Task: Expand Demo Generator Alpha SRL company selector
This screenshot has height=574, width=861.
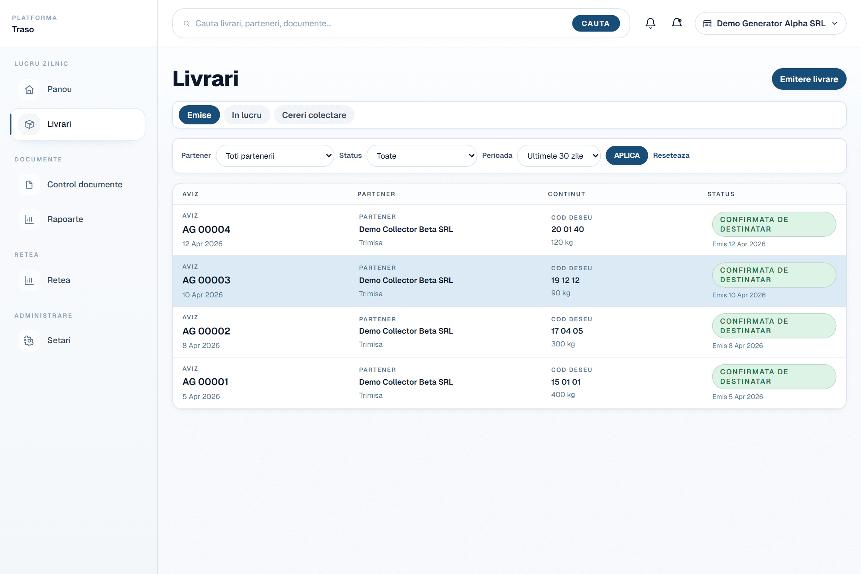Action: click(770, 24)
